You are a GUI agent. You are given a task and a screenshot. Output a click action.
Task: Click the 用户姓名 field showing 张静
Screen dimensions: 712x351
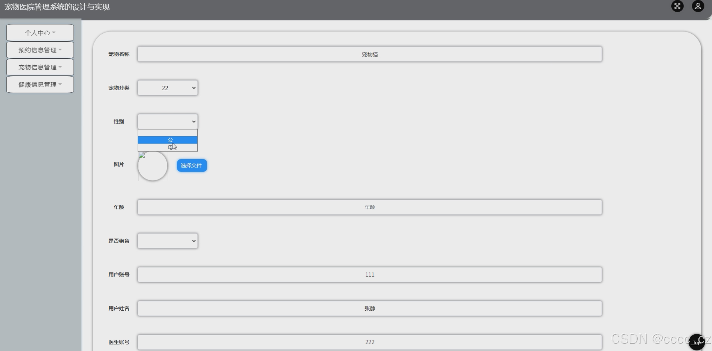pos(369,308)
